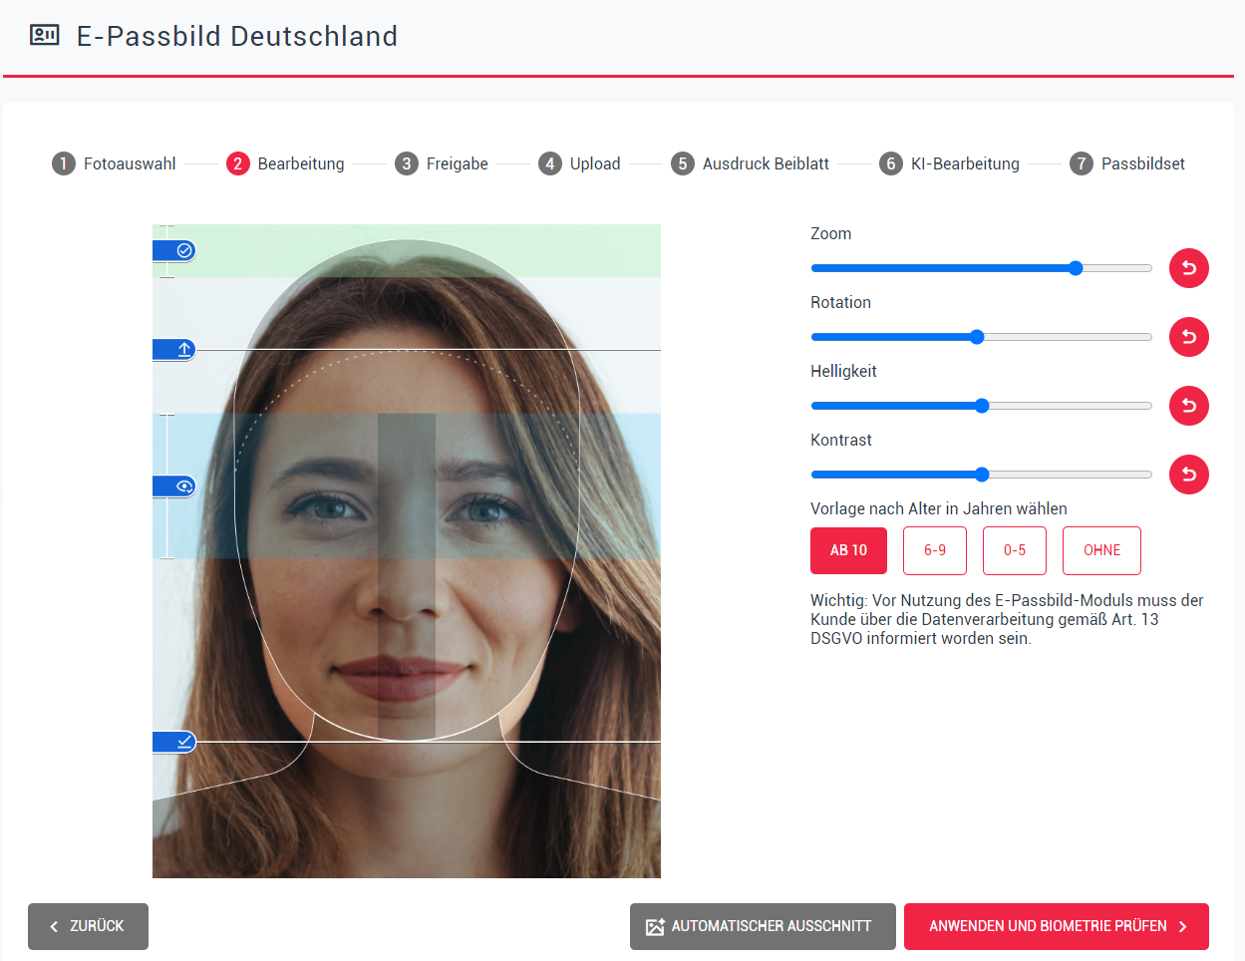1245x961 pixels.
Task: Click the Zoom slider track
Action: tap(982, 268)
